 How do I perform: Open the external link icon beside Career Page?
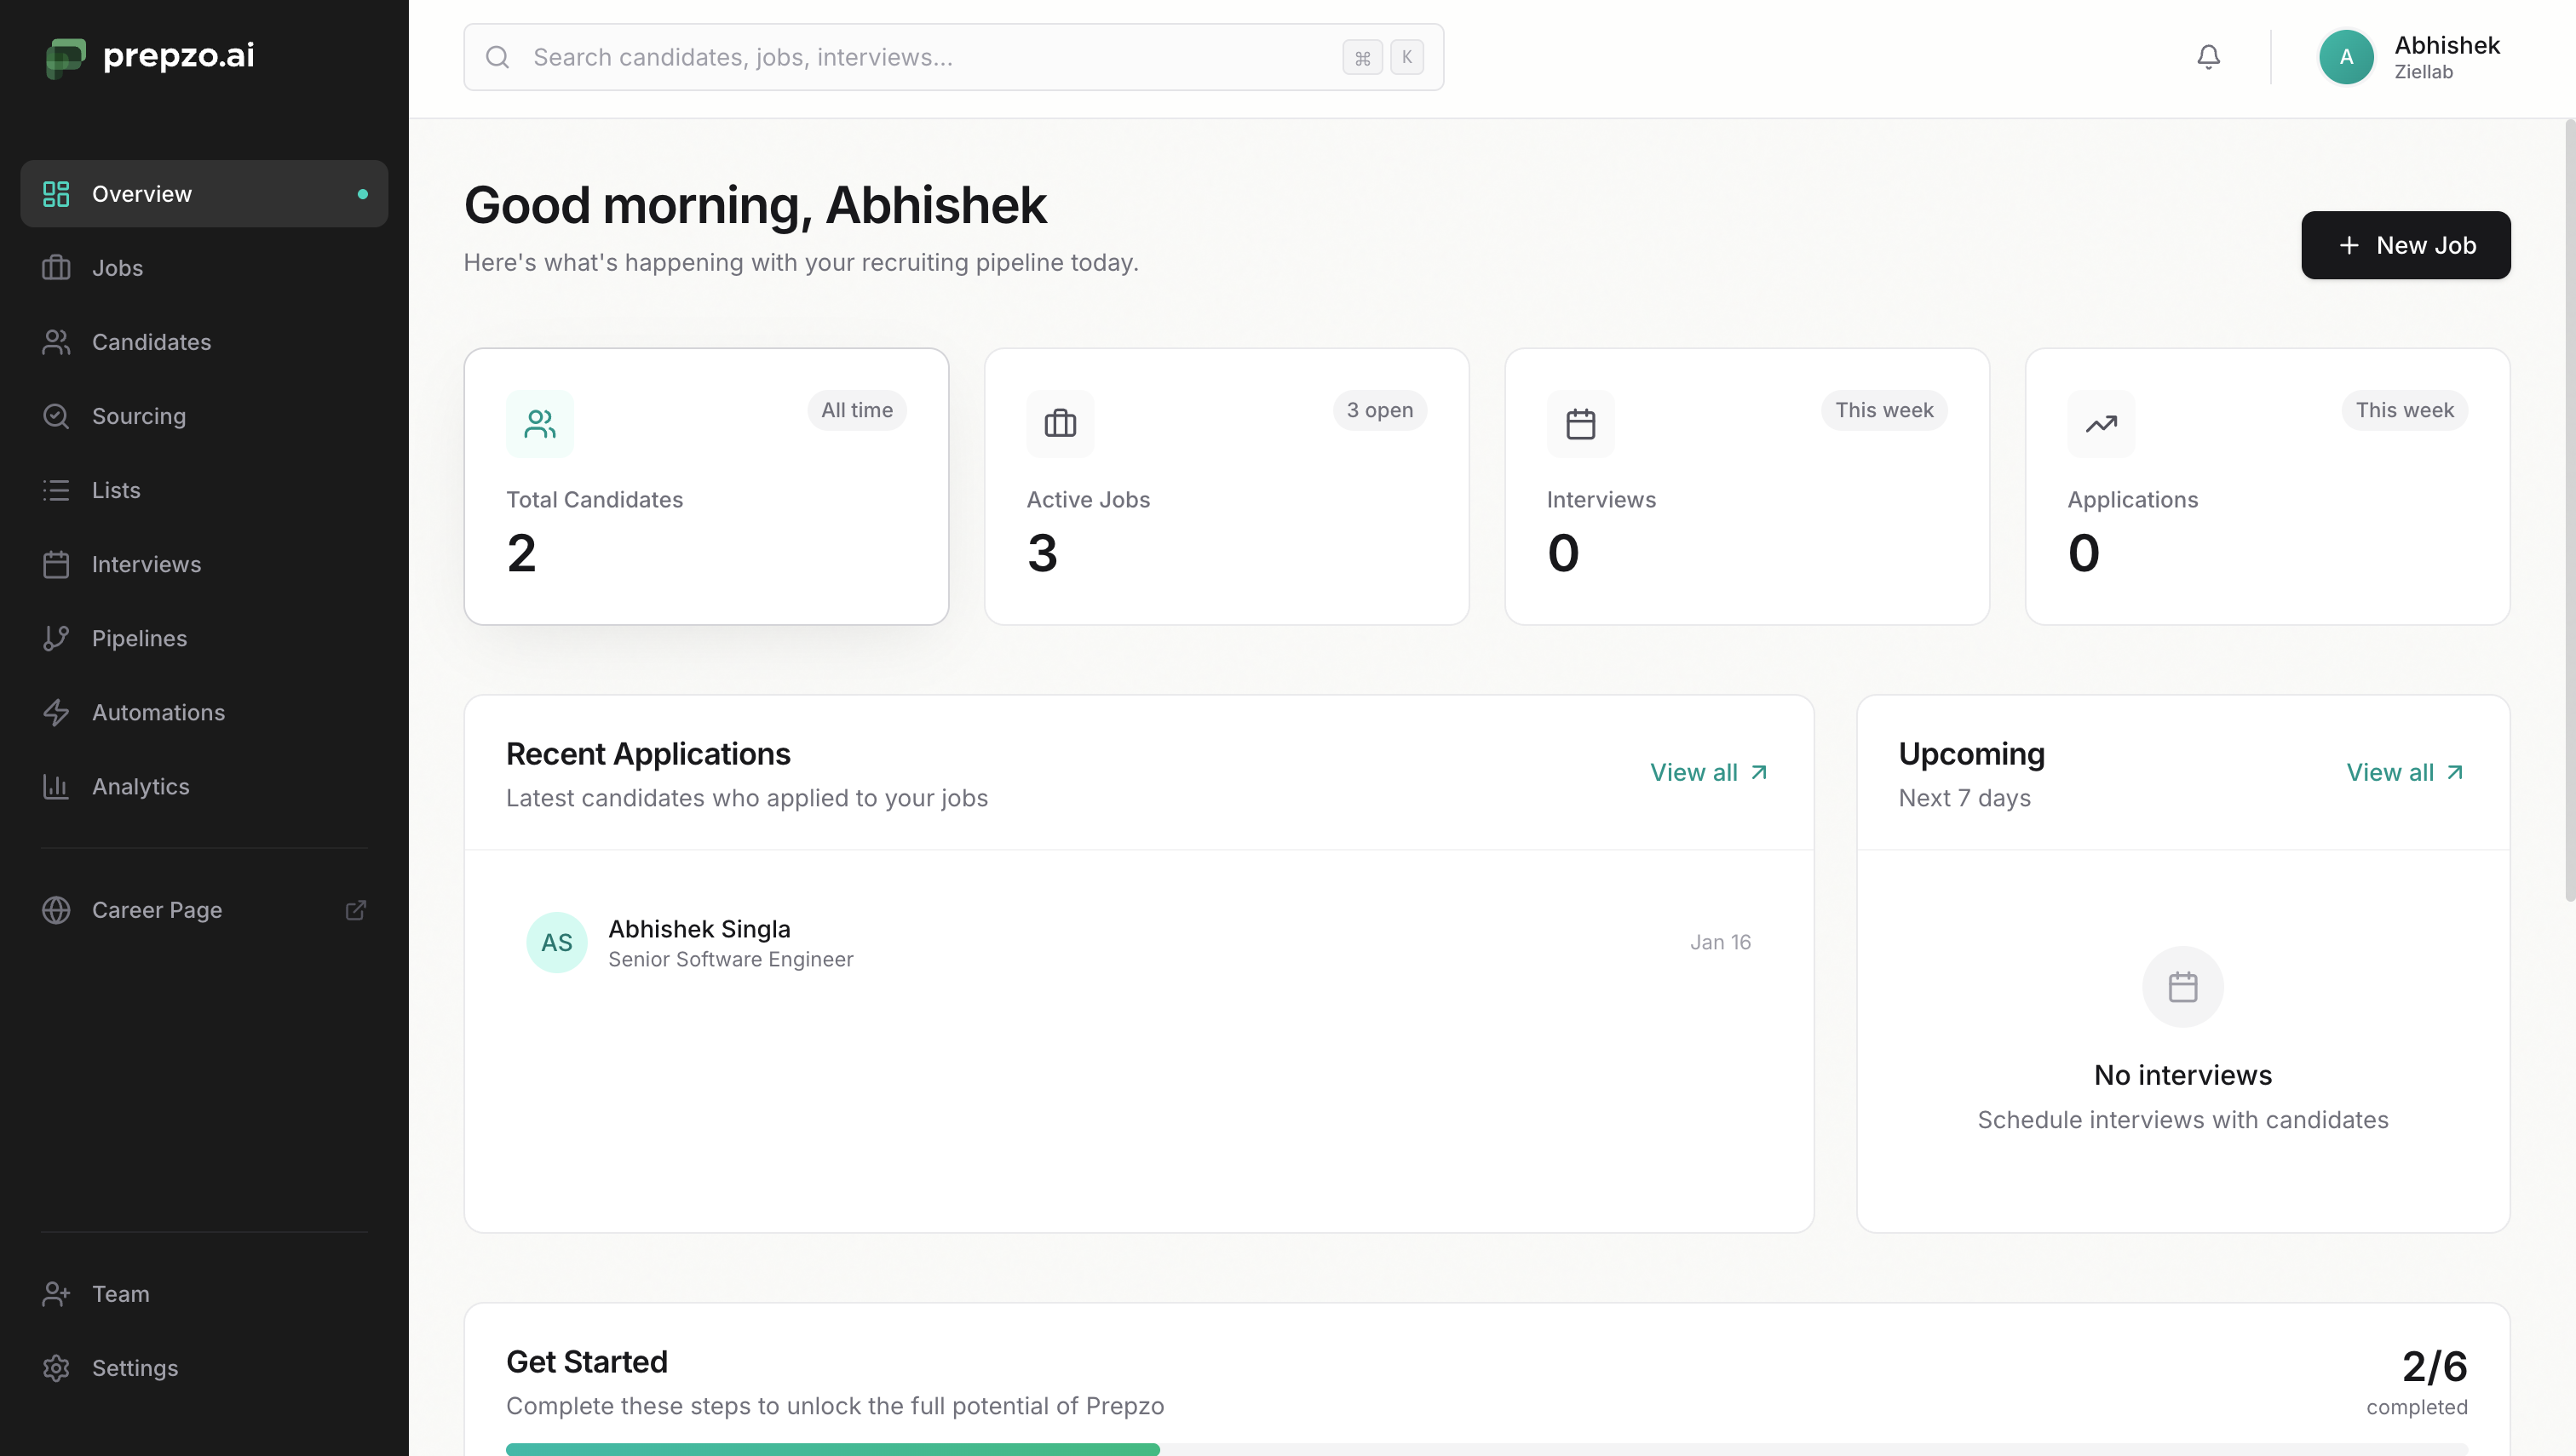click(x=355, y=910)
